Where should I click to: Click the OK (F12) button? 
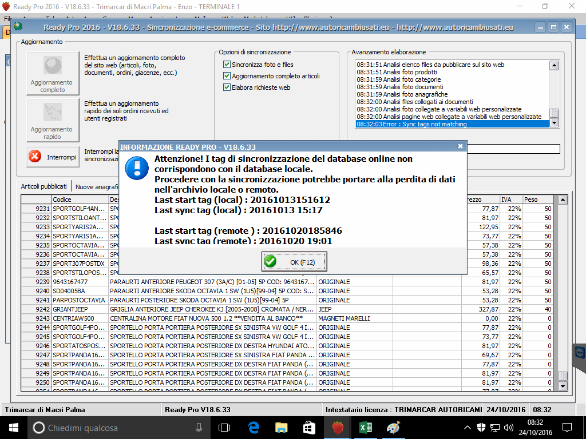(x=294, y=262)
